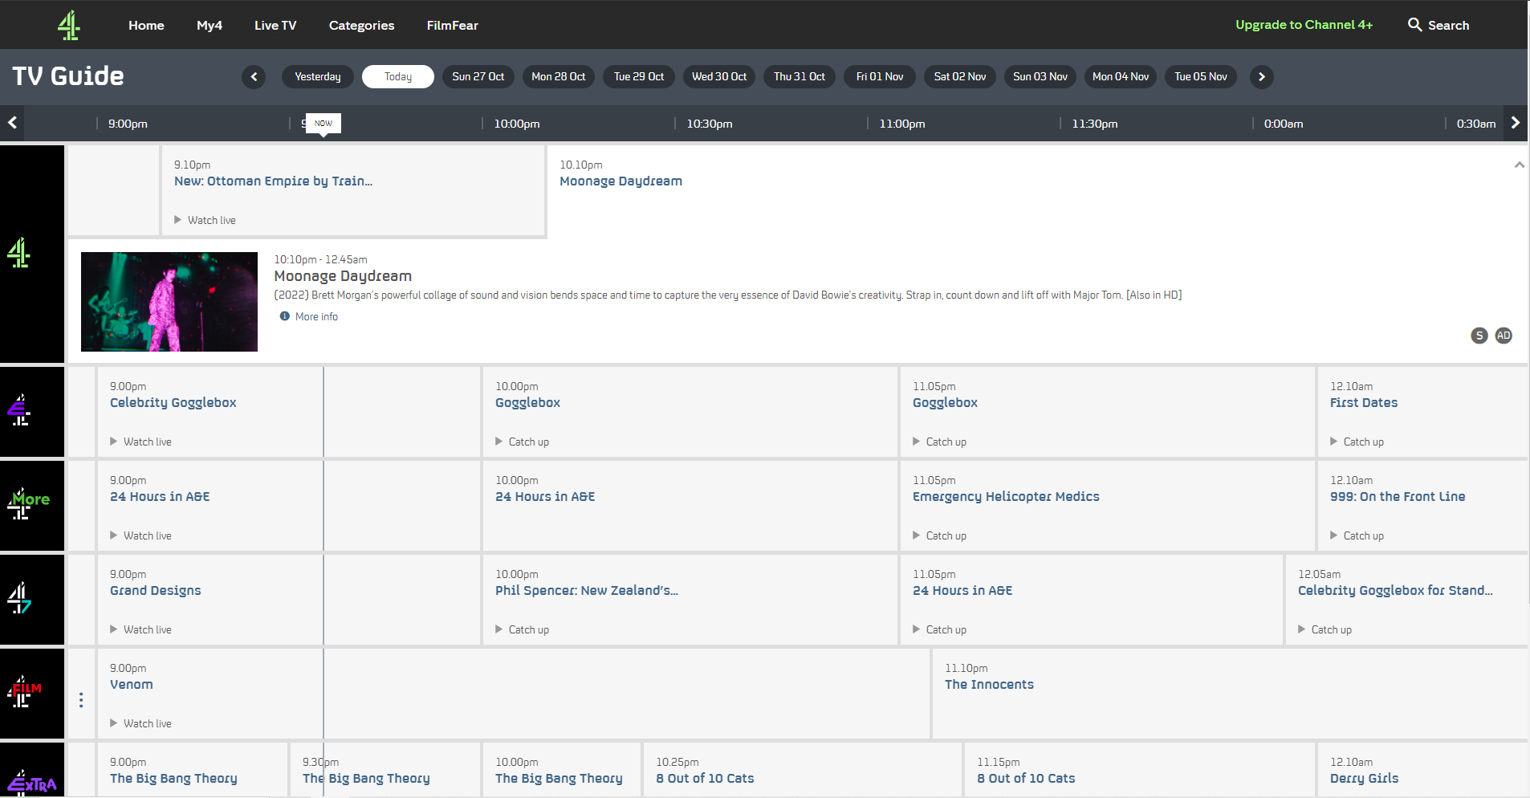Click the subtitles S badge icon
1530x798 pixels.
click(x=1479, y=336)
